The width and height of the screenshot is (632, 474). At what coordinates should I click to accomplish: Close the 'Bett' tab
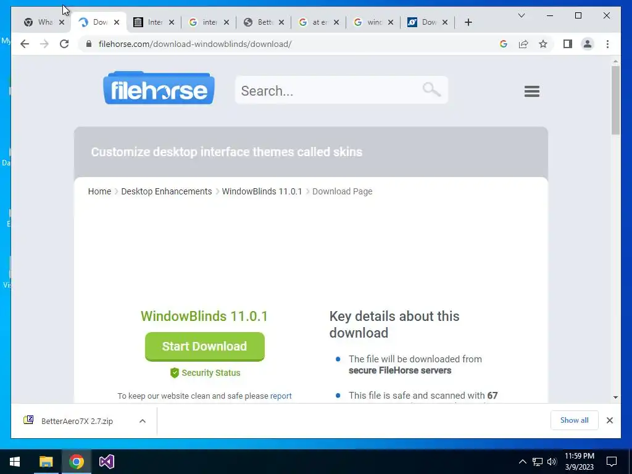pyautogui.click(x=281, y=22)
